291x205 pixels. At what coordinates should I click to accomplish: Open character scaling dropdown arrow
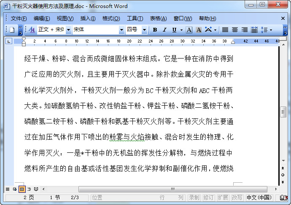(x=215, y=30)
